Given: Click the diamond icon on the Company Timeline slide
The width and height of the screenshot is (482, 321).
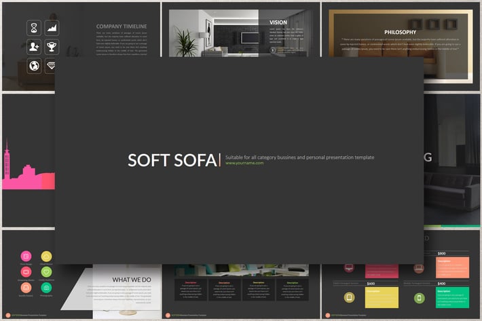Looking at the screenshot, I should tap(50, 65).
